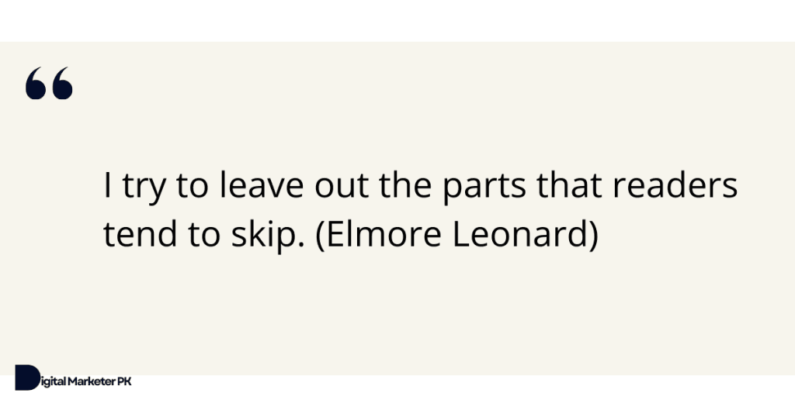Select the second comma of the quotation mark

(x=62, y=83)
